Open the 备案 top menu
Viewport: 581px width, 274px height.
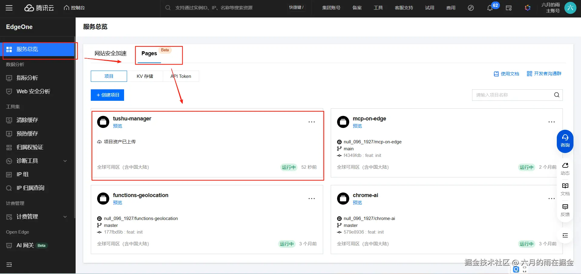357,8
